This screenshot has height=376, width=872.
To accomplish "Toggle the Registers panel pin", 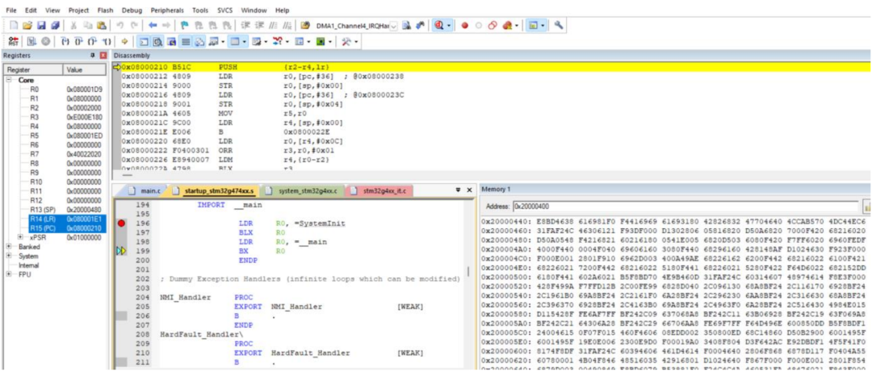I will tap(92, 56).
